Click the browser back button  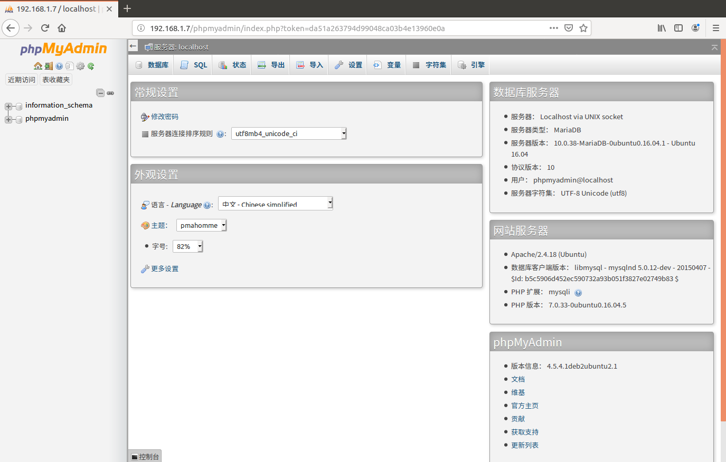tap(11, 28)
